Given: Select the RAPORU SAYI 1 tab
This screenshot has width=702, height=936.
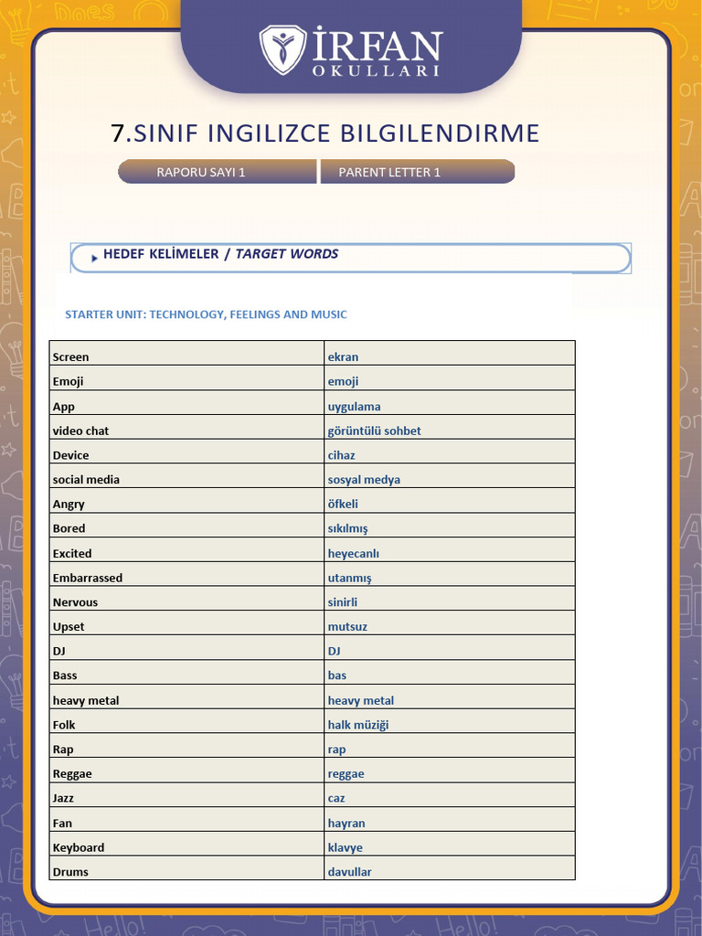Looking at the screenshot, I should point(218,172).
